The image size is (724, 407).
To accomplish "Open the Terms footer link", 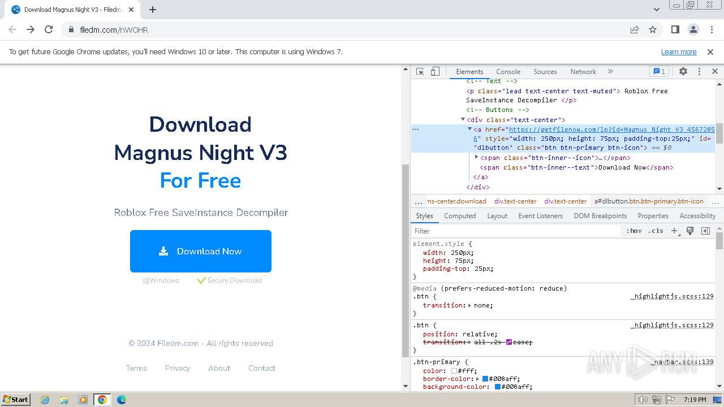I will [x=136, y=368].
